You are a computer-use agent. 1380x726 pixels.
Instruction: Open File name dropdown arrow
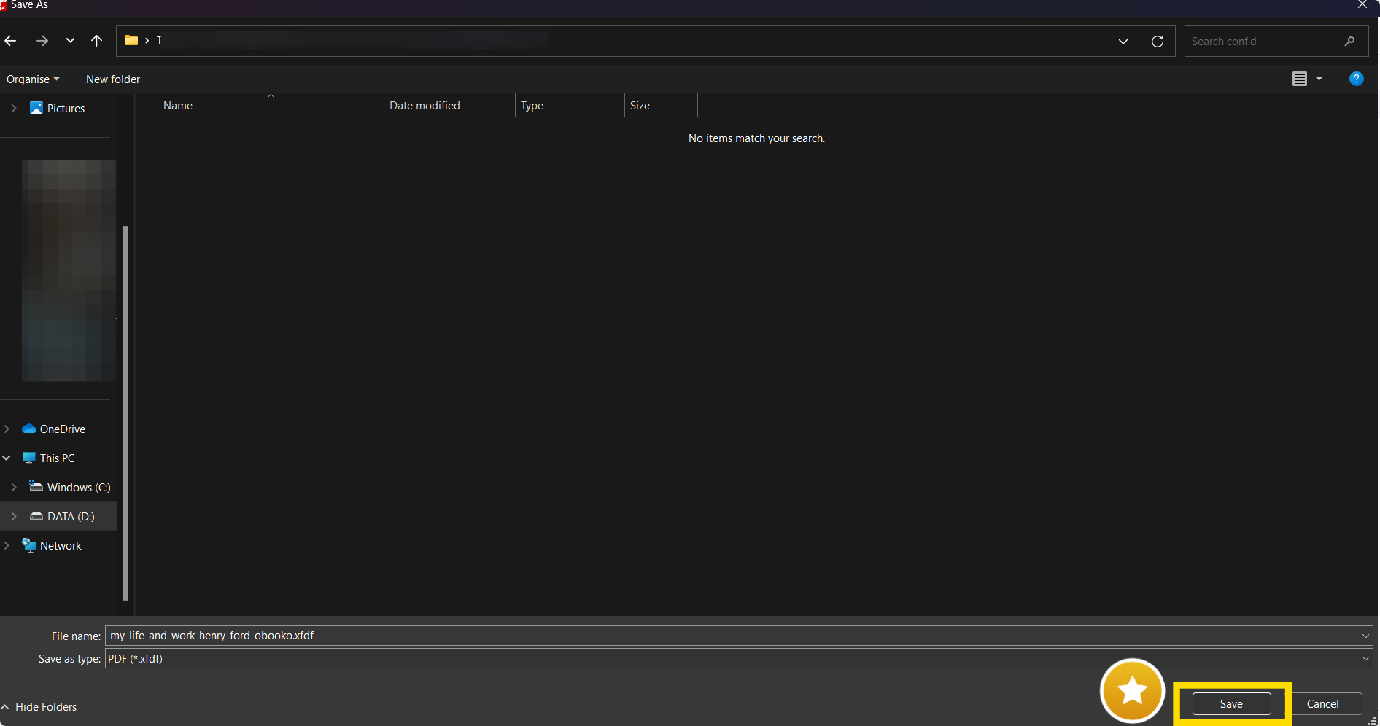(x=1365, y=636)
